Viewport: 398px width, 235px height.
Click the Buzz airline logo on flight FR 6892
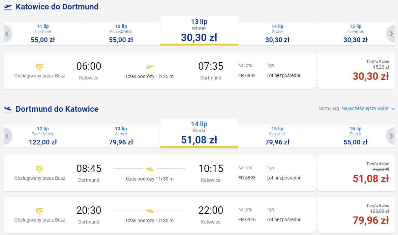tap(39, 67)
